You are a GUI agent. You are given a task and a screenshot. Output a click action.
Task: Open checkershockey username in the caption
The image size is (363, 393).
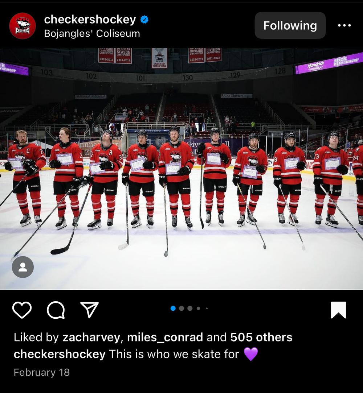click(x=60, y=354)
